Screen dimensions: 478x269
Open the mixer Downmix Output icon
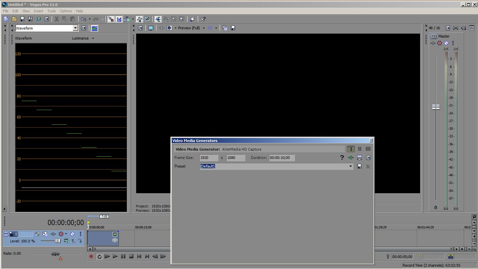[x=456, y=28]
